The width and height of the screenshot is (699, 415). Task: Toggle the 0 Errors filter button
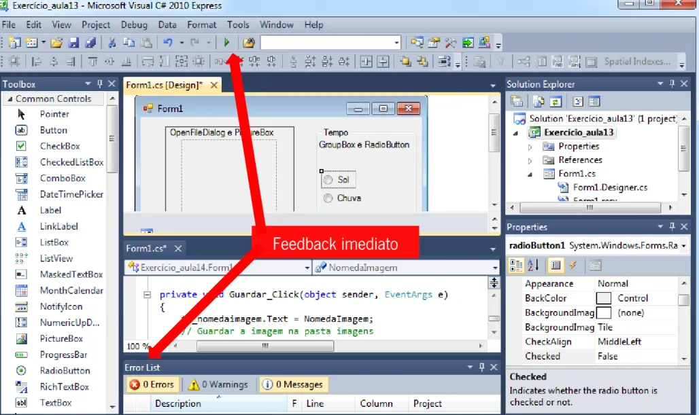click(152, 384)
